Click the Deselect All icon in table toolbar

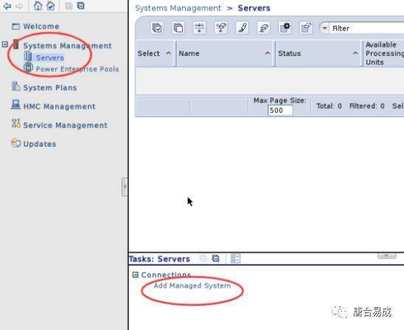click(x=178, y=28)
